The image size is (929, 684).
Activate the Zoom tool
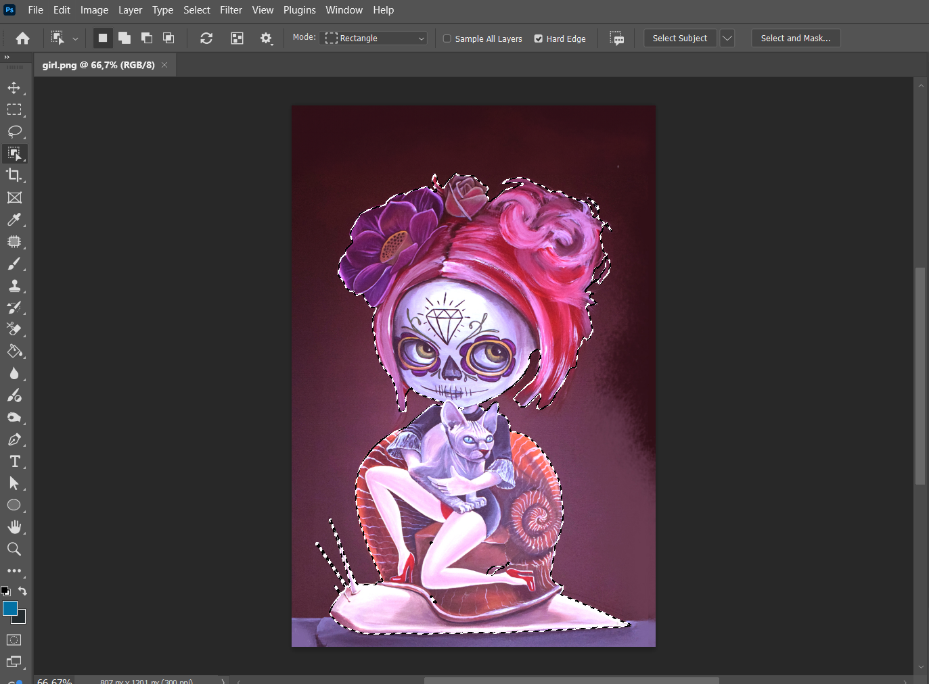14,549
